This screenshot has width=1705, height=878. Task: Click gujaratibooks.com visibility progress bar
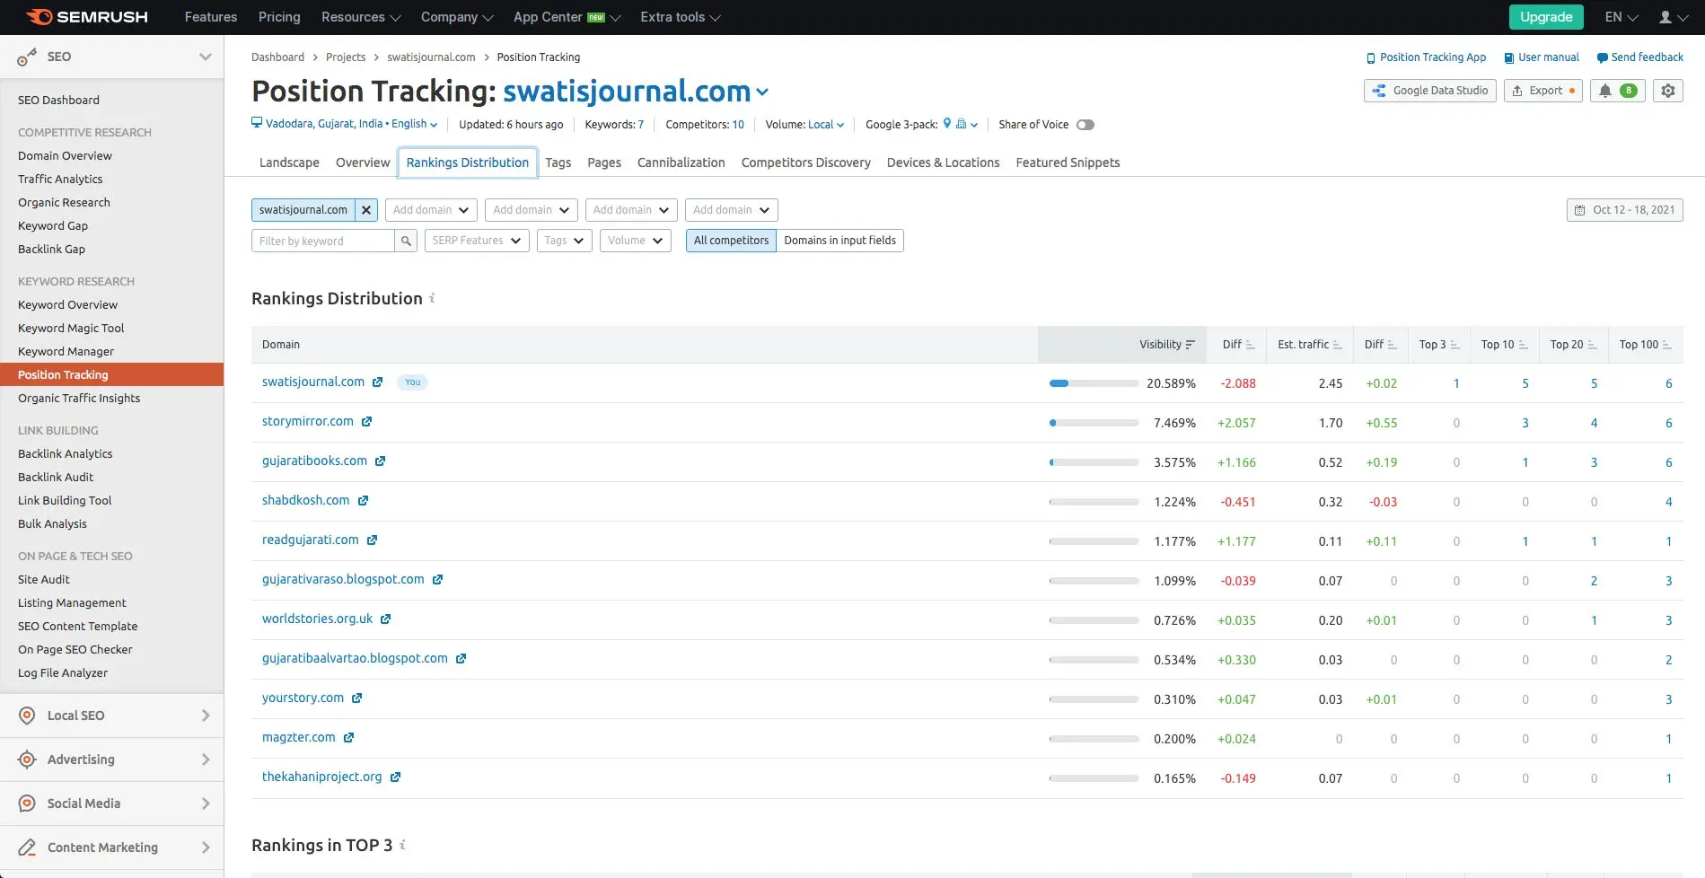coord(1094,462)
